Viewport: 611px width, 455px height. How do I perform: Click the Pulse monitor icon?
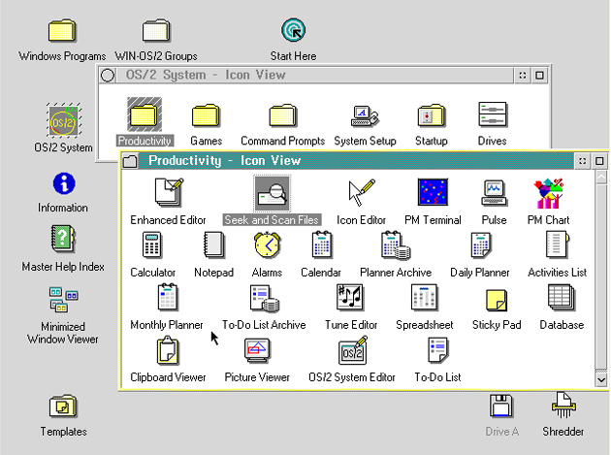pyautogui.click(x=494, y=192)
